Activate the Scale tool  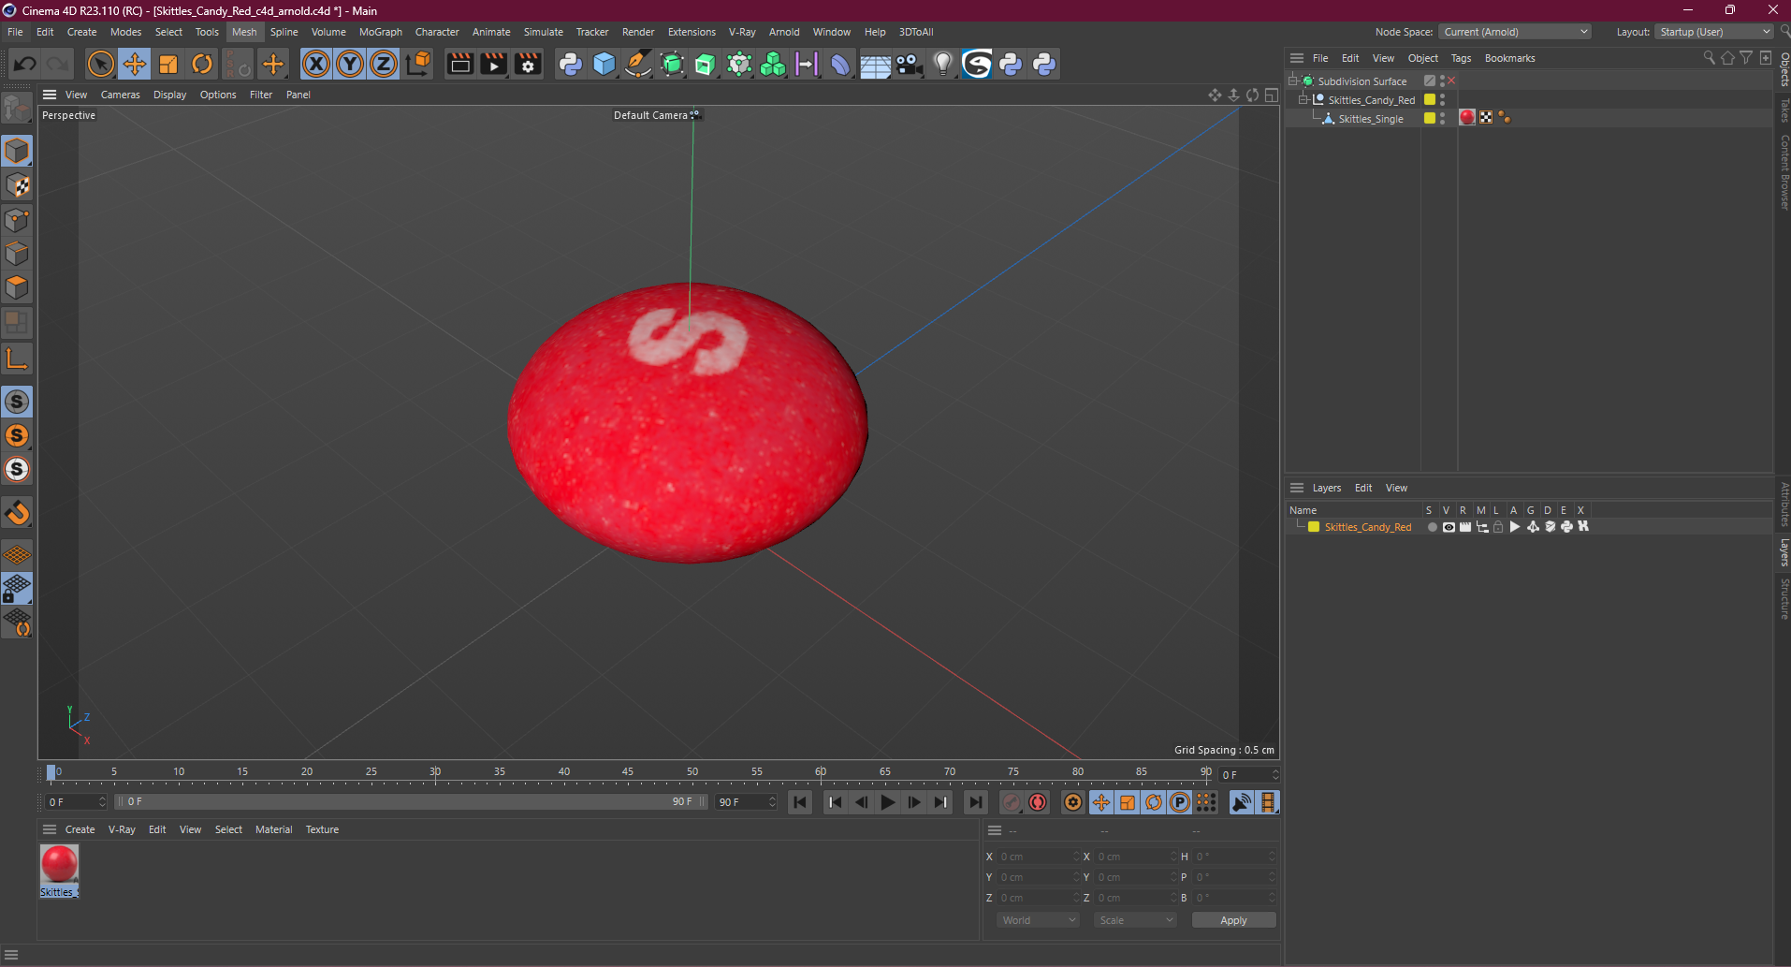point(168,64)
